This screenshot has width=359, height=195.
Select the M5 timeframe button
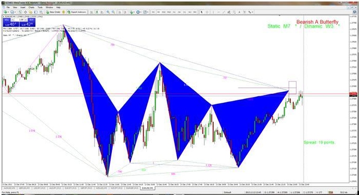point(159,12)
